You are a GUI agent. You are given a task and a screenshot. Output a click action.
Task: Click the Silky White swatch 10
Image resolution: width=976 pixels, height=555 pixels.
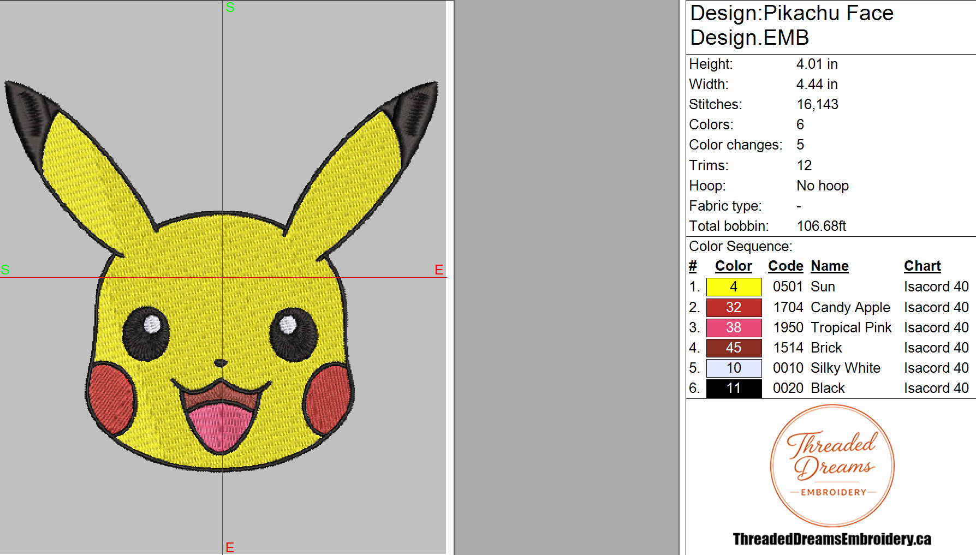tap(734, 368)
